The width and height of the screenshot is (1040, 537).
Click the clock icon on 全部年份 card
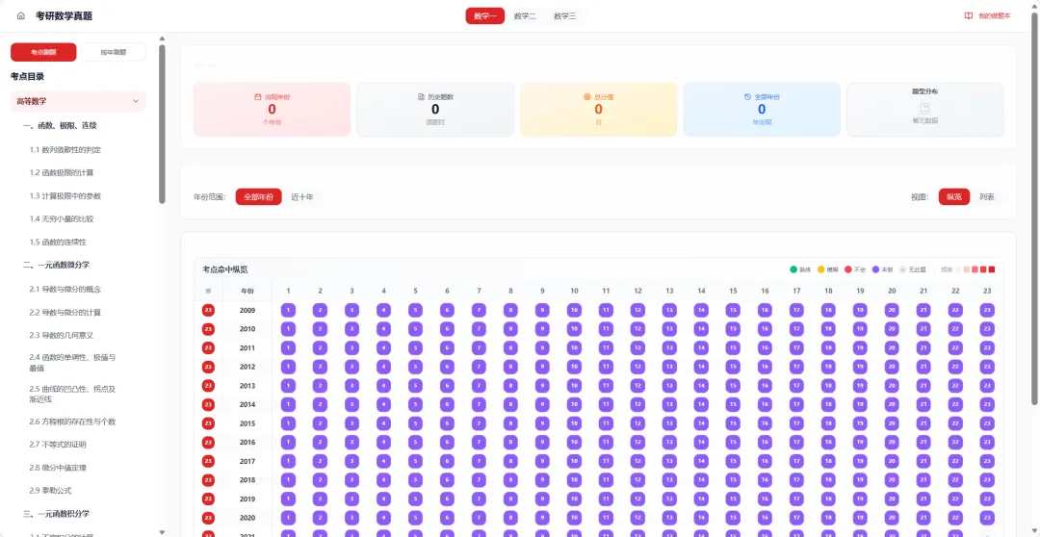747,97
